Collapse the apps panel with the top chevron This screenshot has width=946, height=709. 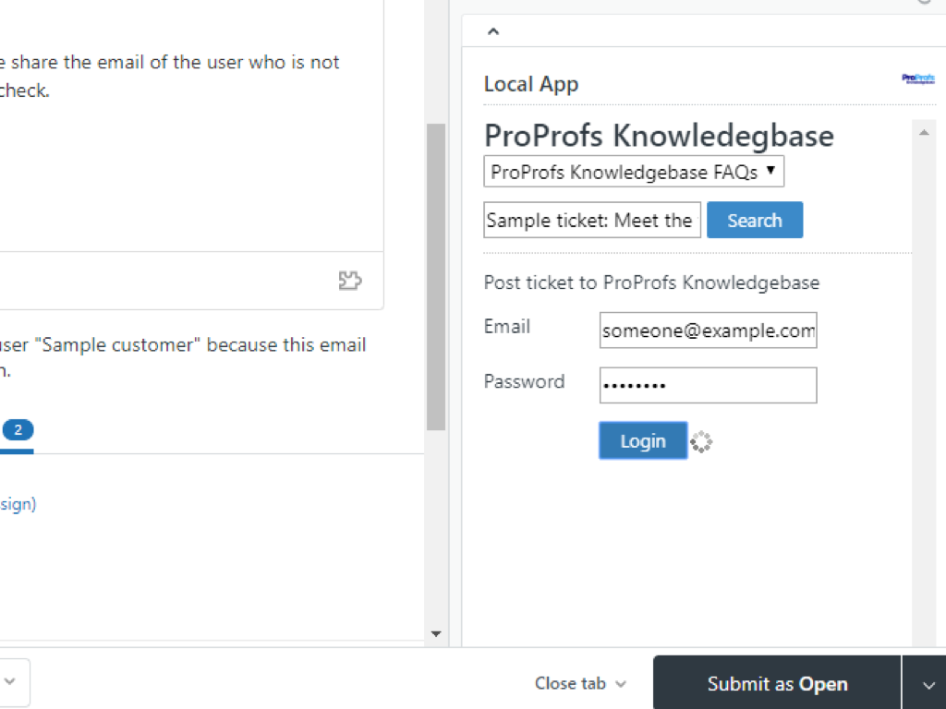coord(493,31)
